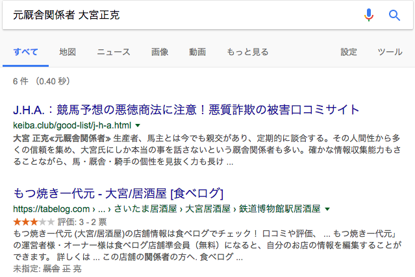
Task: Open the 動画 tab
Action: tap(197, 52)
